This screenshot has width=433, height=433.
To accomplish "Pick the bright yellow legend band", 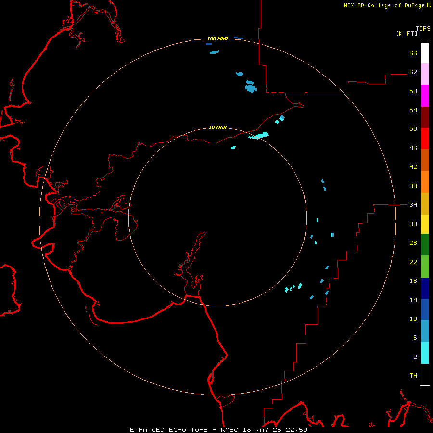I will click(425, 224).
